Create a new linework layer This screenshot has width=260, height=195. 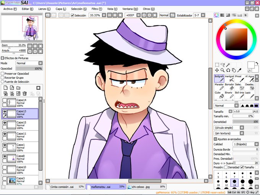point(12,88)
